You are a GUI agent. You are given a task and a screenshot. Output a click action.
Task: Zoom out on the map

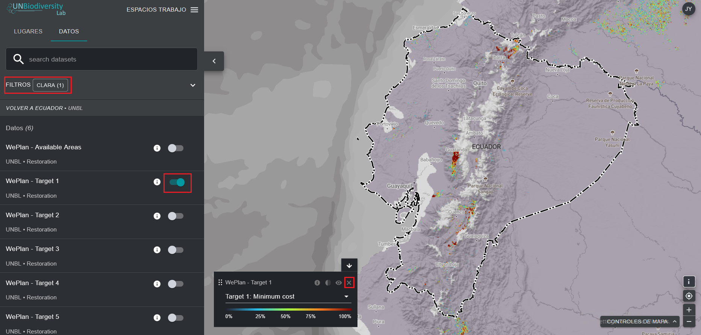689,321
